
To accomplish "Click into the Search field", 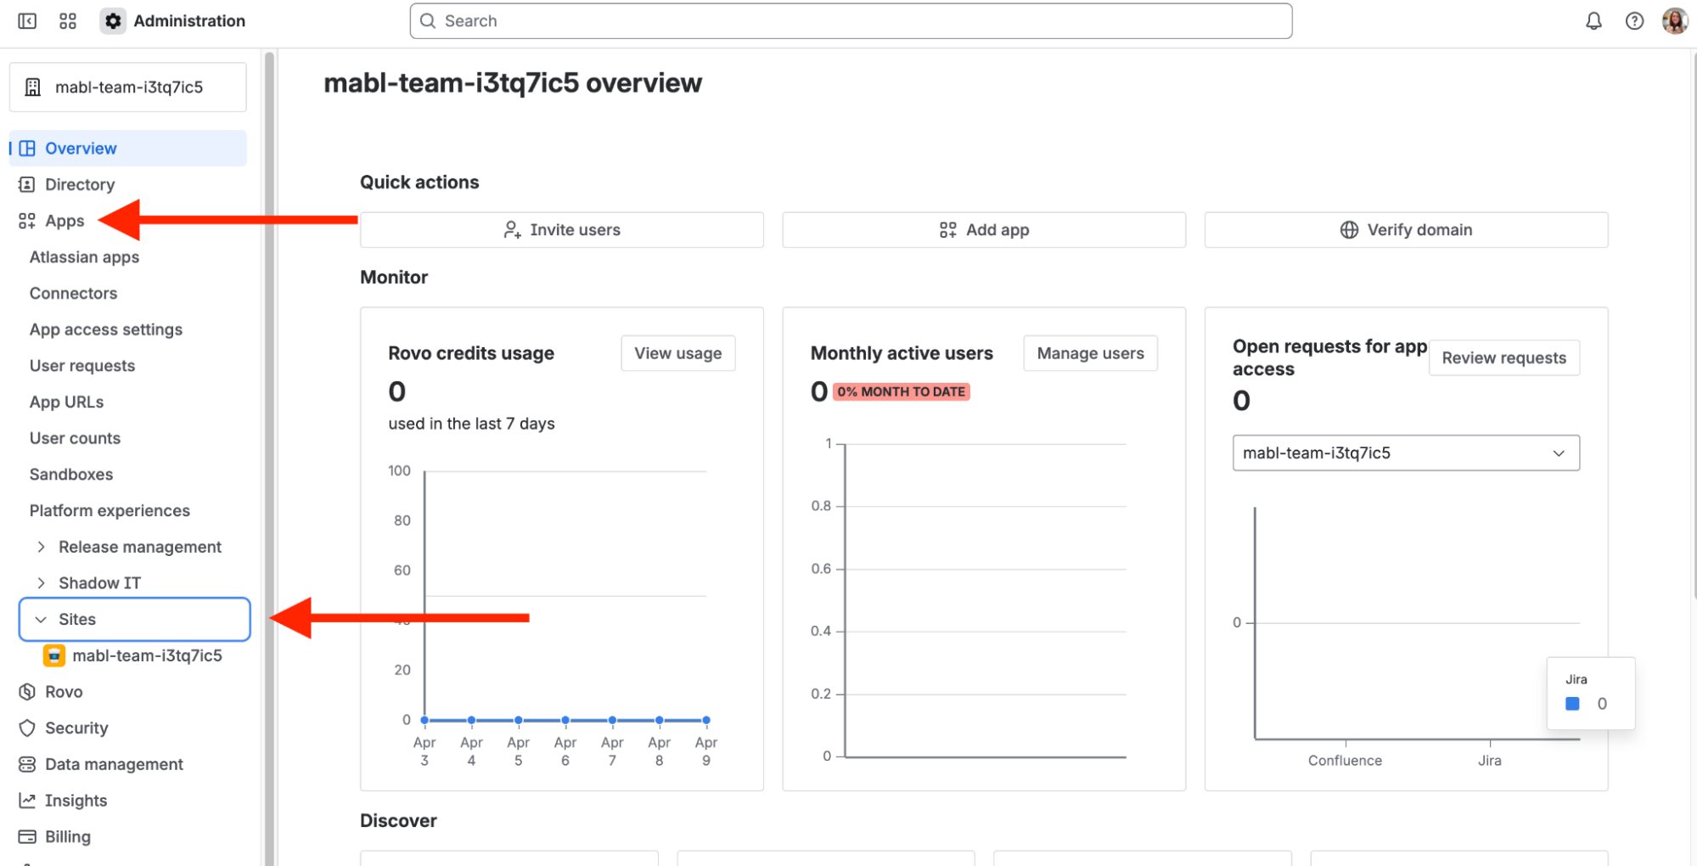I will click(x=851, y=21).
